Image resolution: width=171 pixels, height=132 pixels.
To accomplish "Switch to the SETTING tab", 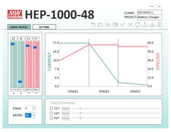I will [x=44, y=27].
